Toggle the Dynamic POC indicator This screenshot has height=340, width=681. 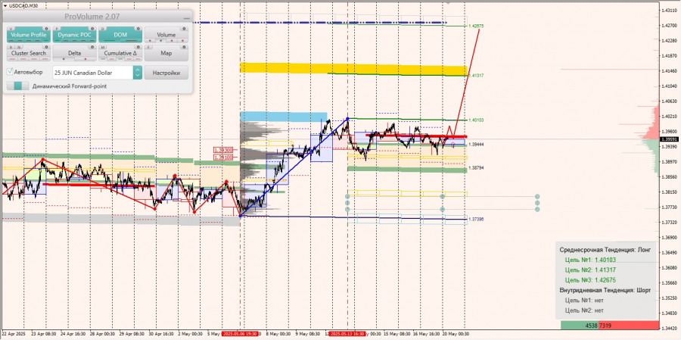click(74, 35)
